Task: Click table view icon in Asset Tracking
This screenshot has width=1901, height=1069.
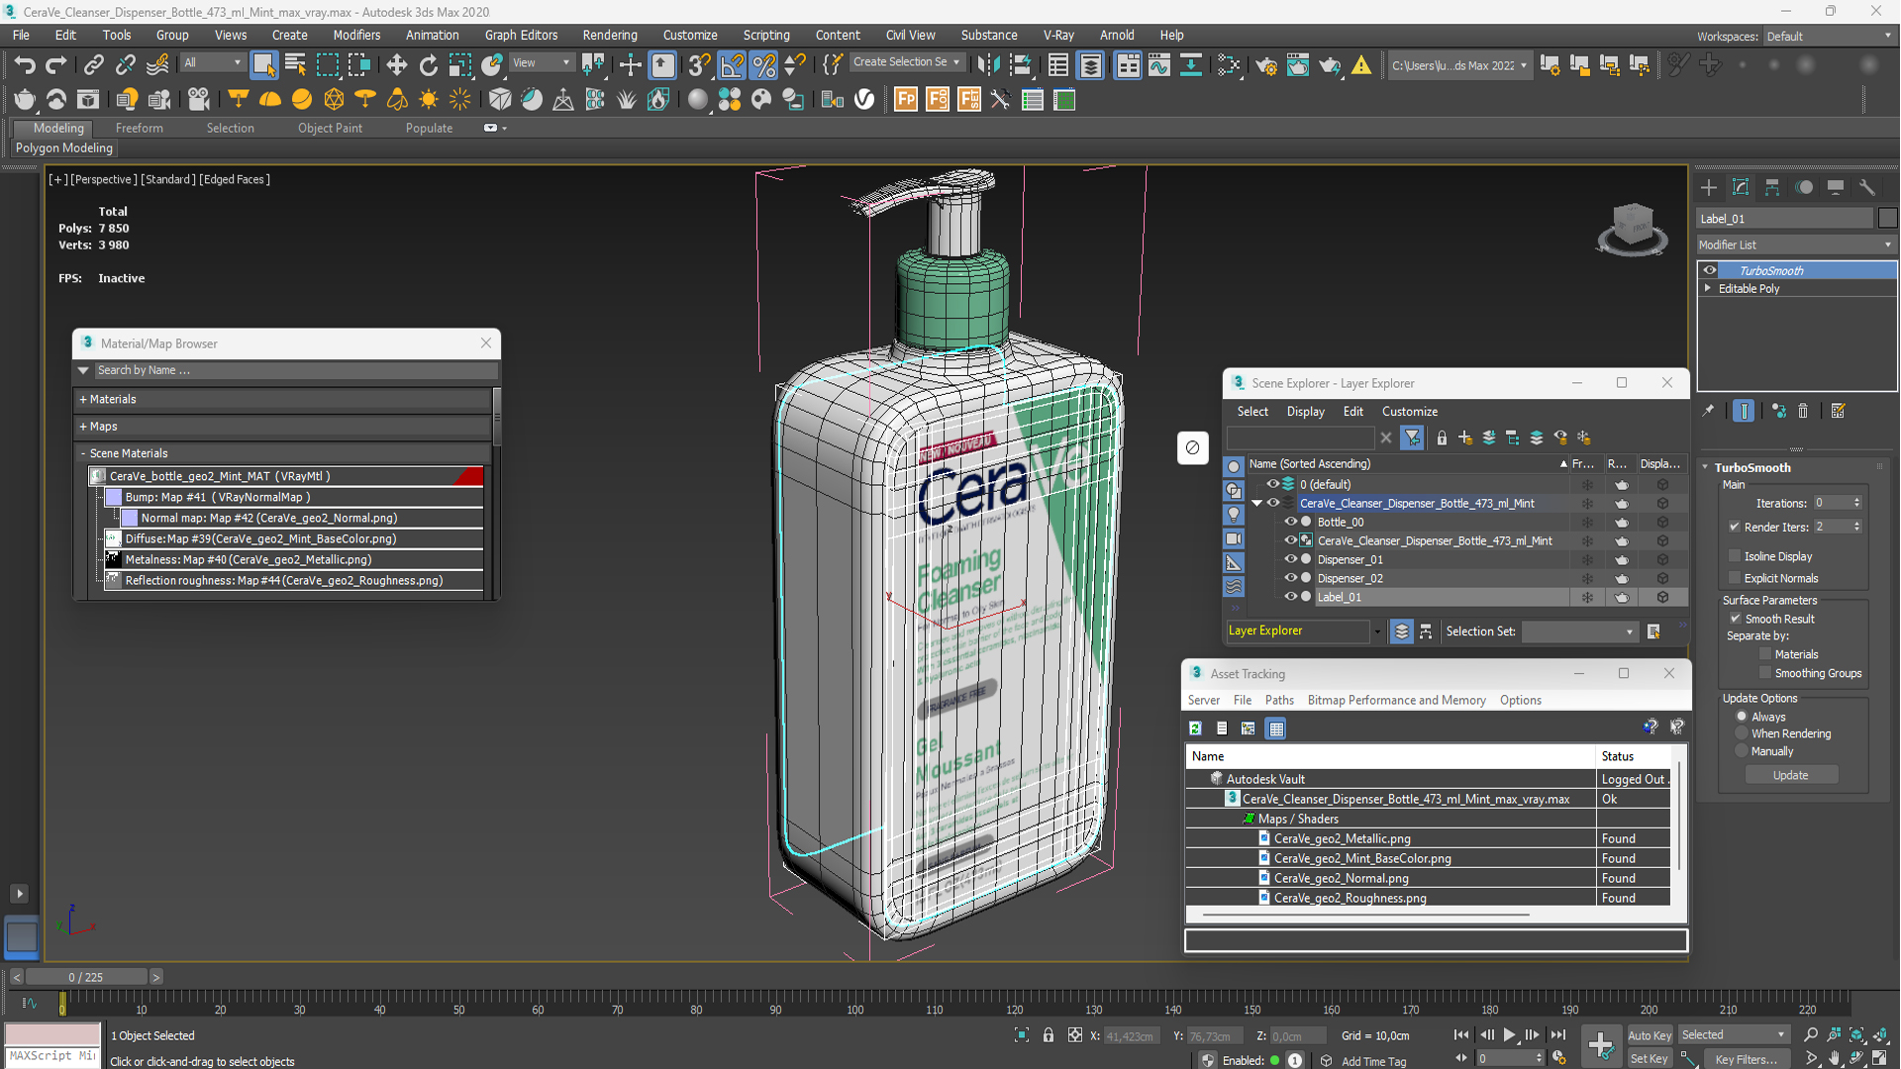Action: point(1275,729)
